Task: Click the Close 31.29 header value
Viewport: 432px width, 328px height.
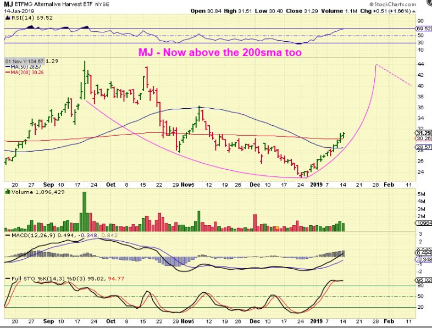Action: pyautogui.click(x=302, y=11)
